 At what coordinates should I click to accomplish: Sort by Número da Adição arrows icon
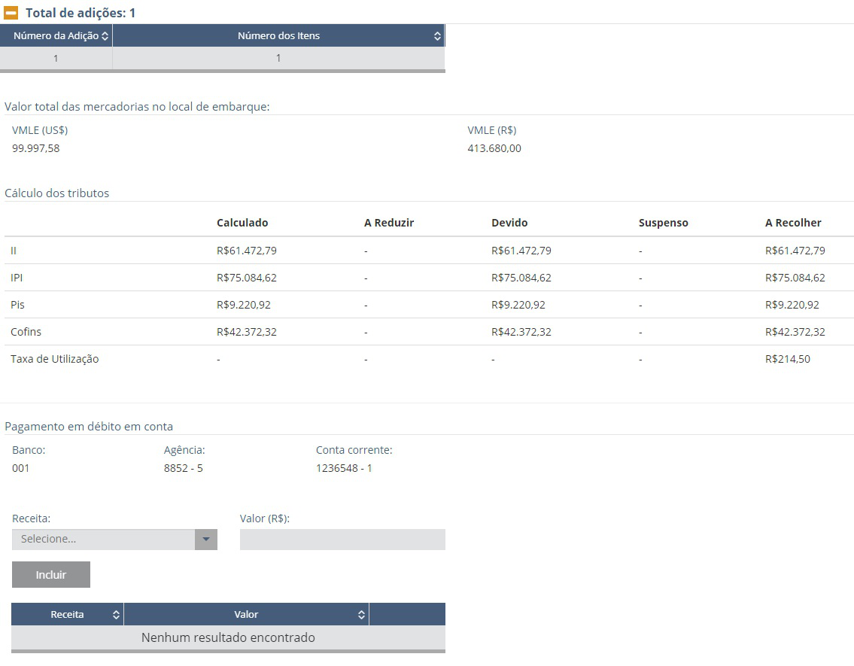(x=105, y=36)
